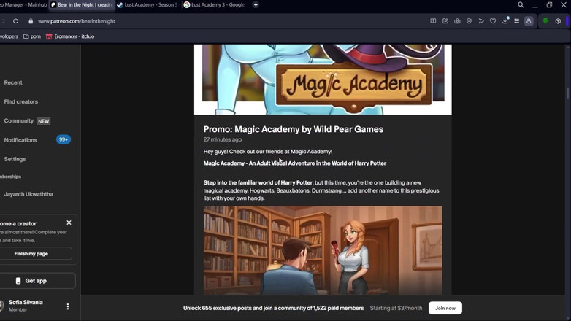This screenshot has width=571, height=321.
Task: Open the split screen view icon
Action: point(433,21)
